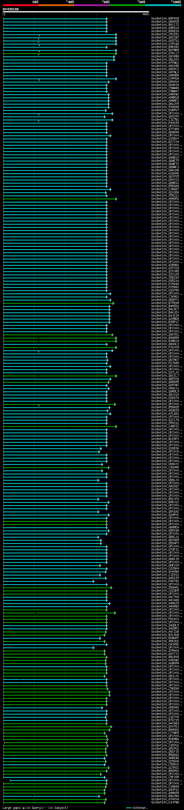Open the UniRef100_C5XCR2 hit label

click(x=165, y=34)
